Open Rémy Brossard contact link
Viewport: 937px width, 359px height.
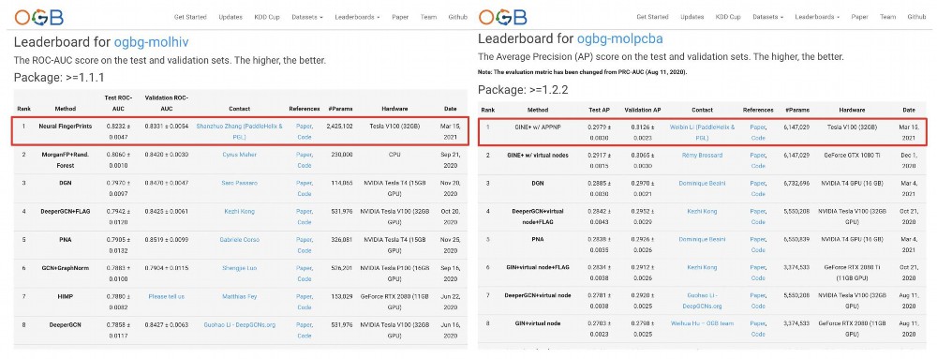click(702, 156)
